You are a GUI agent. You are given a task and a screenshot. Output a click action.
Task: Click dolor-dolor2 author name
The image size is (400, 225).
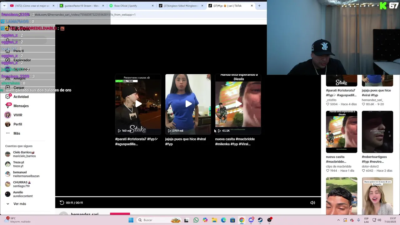coord(370,167)
